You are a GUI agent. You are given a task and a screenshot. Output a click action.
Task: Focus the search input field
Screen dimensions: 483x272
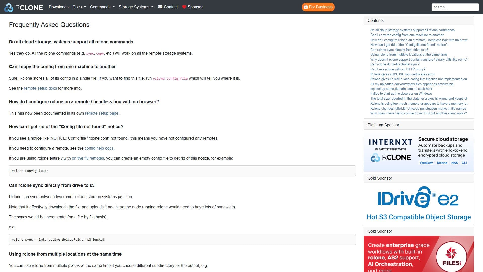click(455, 7)
